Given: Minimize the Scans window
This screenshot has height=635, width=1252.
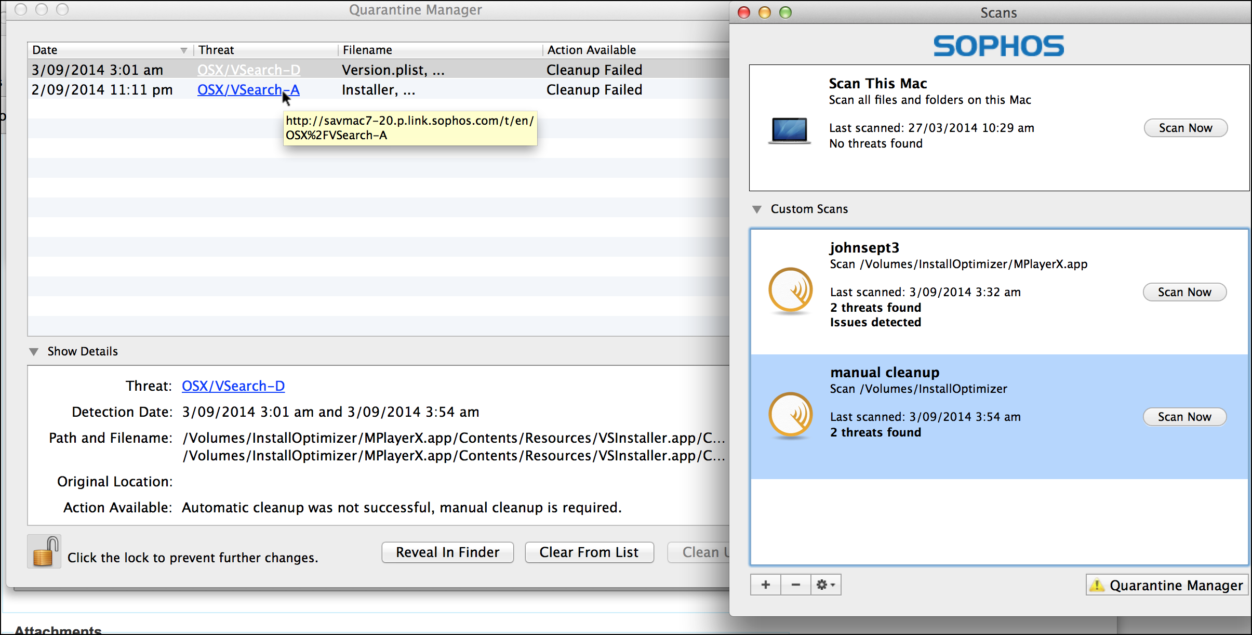Looking at the screenshot, I should click(x=765, y=12).
